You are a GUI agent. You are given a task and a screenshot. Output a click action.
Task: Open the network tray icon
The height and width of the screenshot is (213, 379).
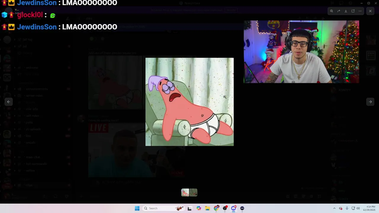click(x=353, y=208)
